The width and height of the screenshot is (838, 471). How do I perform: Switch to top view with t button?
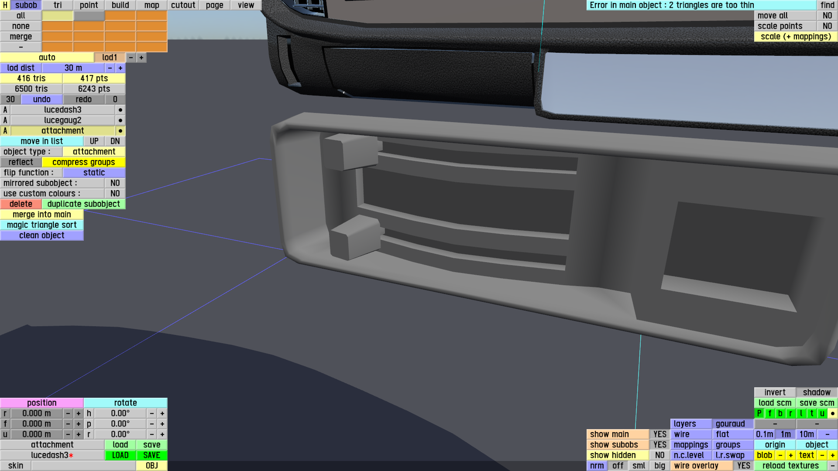tap(812, 413)
